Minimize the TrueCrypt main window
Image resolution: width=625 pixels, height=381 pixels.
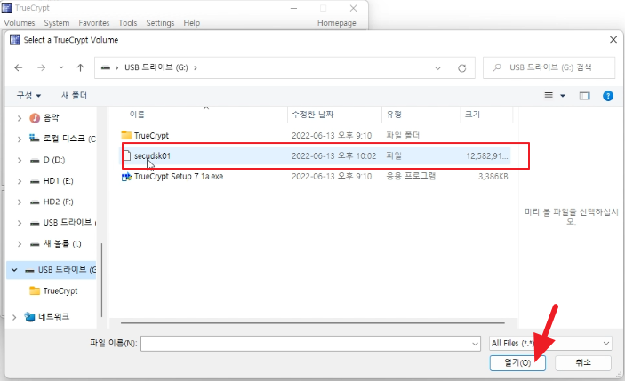pyautogui.click(x=293, y=8)
